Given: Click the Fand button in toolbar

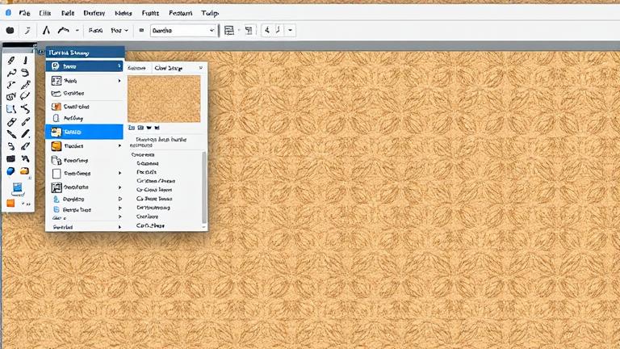Looking at the screenshot, I should [x=95, y=30].
